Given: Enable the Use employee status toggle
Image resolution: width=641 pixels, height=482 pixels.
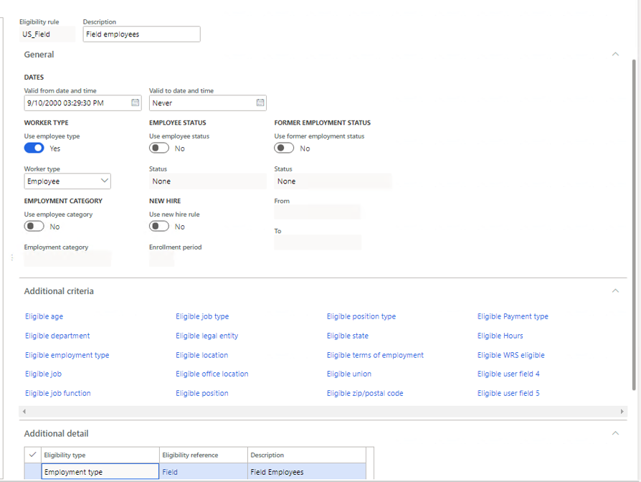Looking at the screenshot, I should point(158,148).
